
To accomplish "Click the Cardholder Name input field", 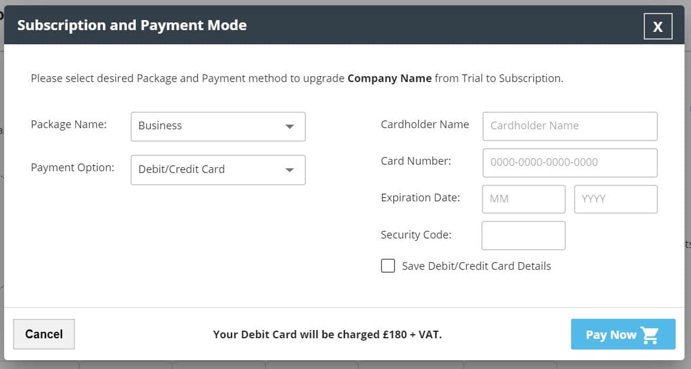I will [569, 126].
